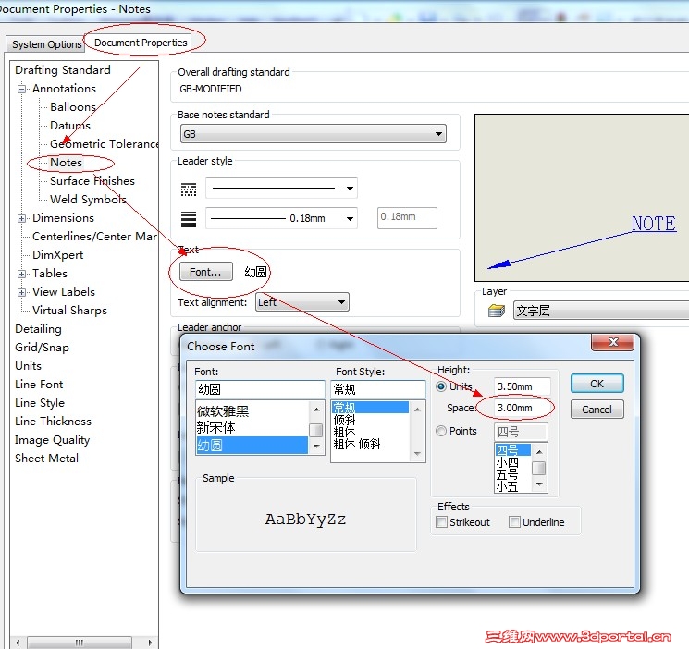Select 小五 in the point size list
The height and width of the screenshot is (649, 689).
coord(508,487)
